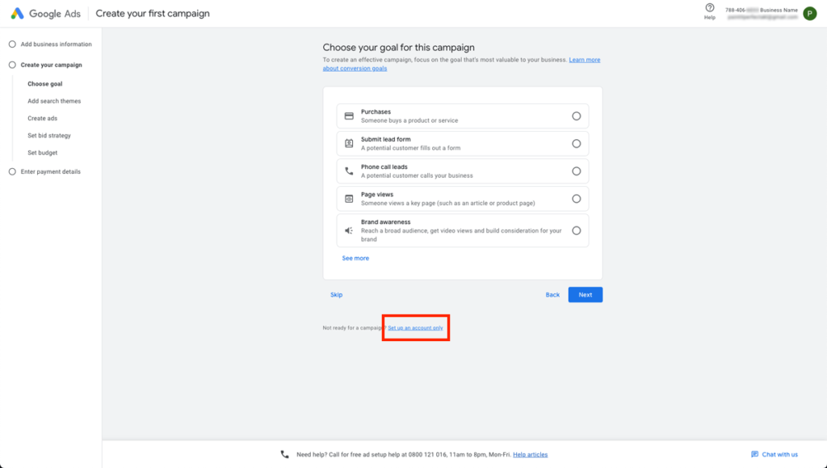Image resolution: width=827 pixels, height=468 pixels.
Task: Click the Google Ads logo
Action: (x=17, y=14)
